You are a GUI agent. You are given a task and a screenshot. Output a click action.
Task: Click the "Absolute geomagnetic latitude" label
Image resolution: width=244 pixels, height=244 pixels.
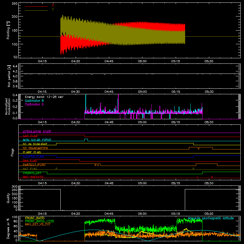click(x=211, y=218)
